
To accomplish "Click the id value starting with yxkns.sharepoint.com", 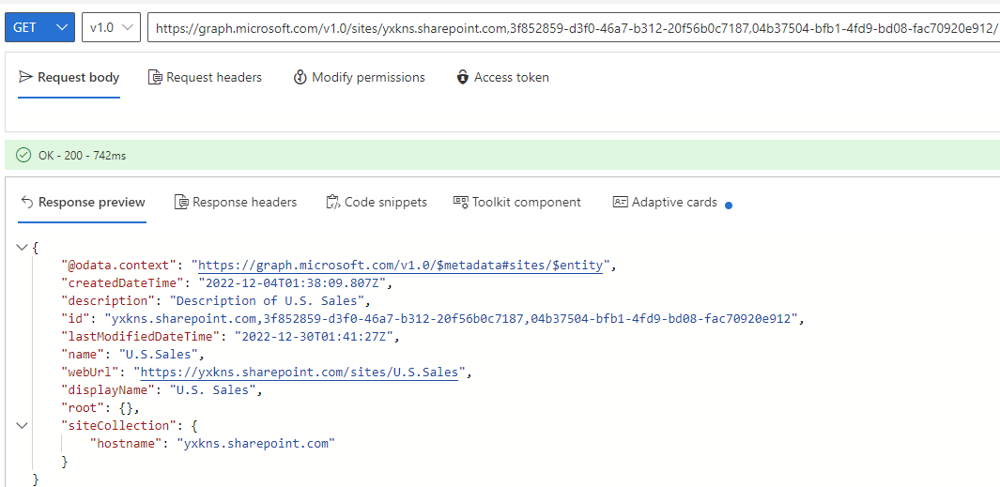I will pyautogui.click(x=452, y=319).
